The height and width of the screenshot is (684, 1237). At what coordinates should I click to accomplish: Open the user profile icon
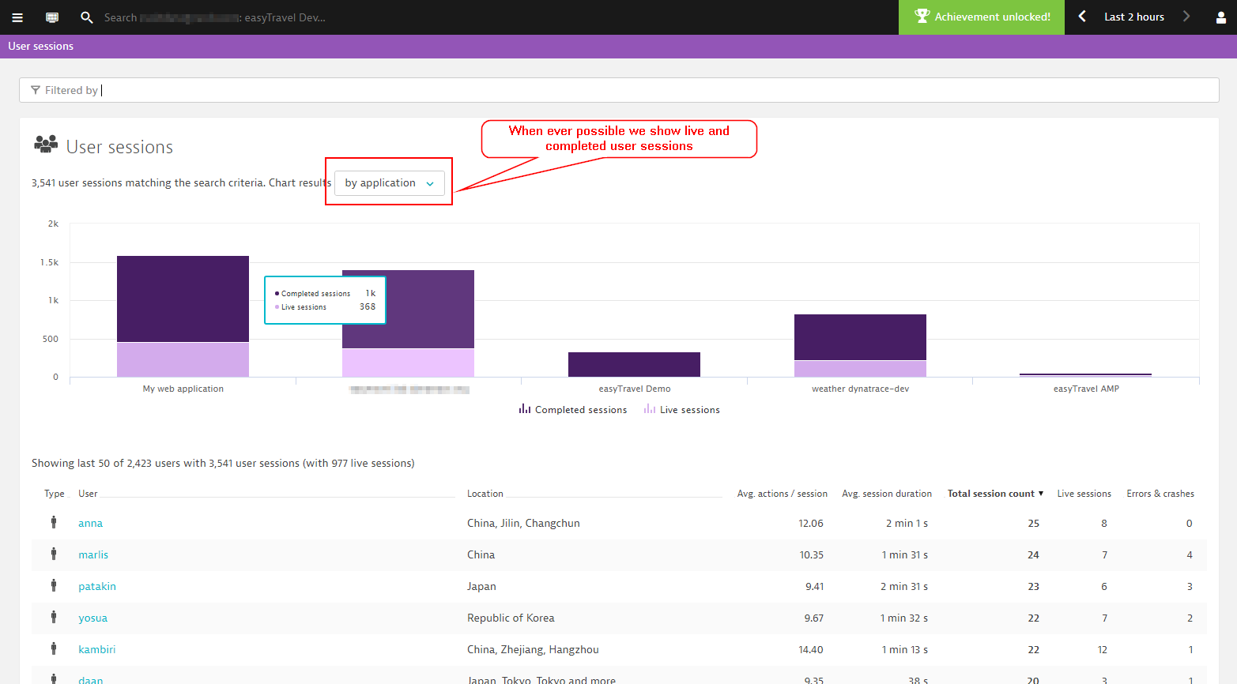(x=1220, y=17)
